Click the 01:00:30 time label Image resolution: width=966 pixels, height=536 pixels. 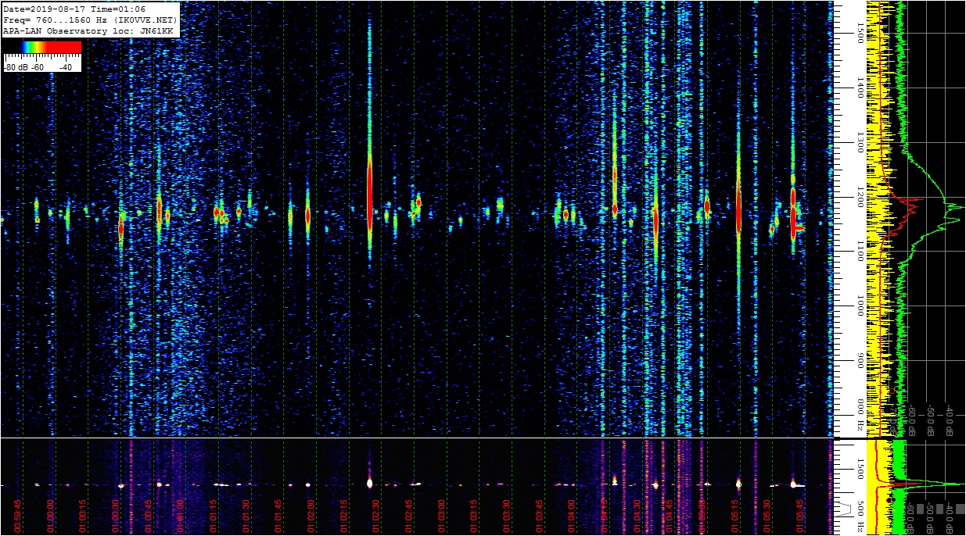pos(115,516)
